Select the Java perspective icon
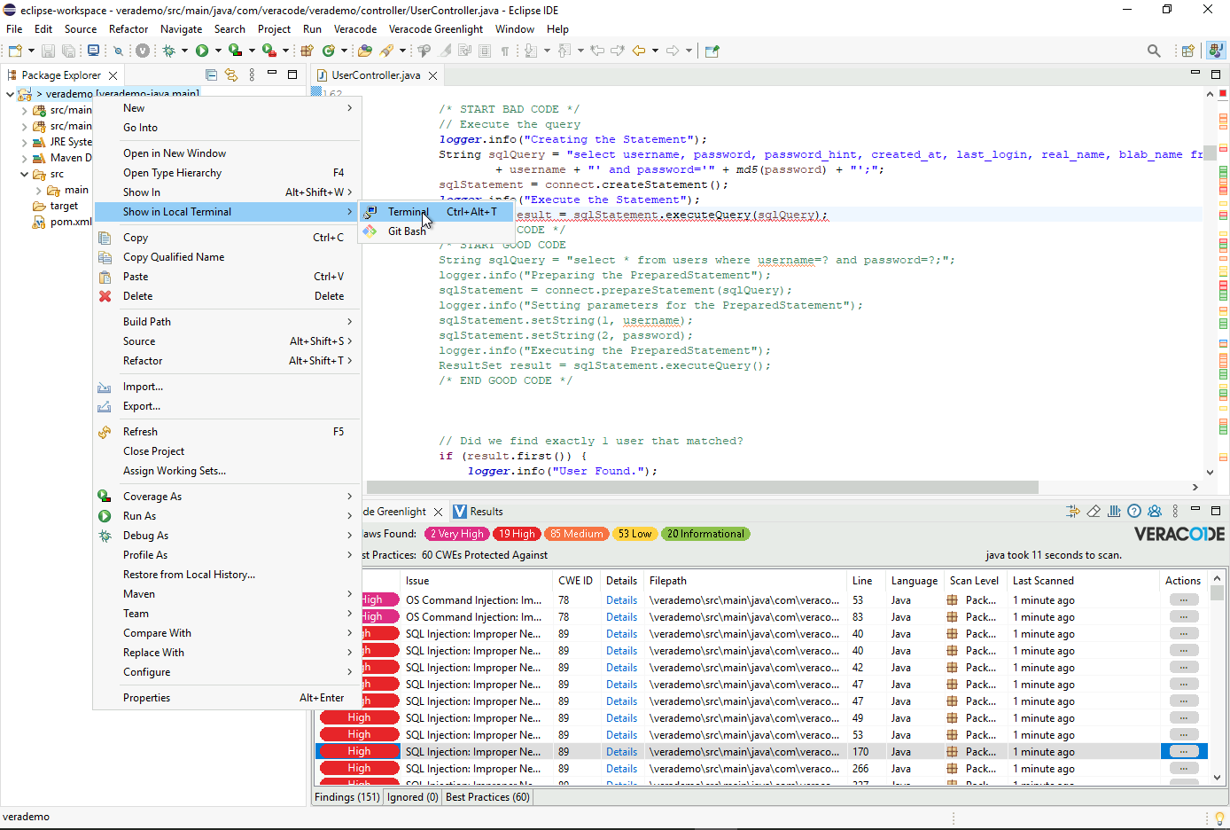This screenshot has width=1230, height=830. [x=1216, y=51]
